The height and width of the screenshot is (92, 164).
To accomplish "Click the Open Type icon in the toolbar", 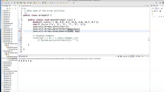I will (34, 3).
